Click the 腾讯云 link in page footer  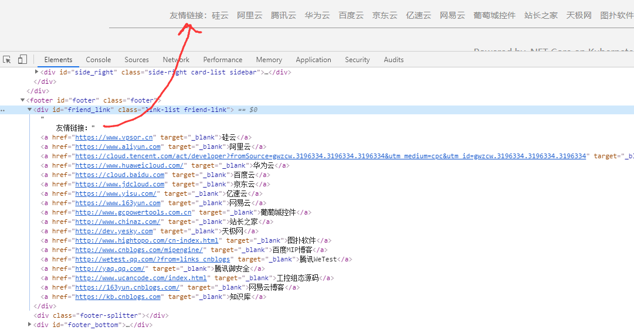(x=283, y=15)
